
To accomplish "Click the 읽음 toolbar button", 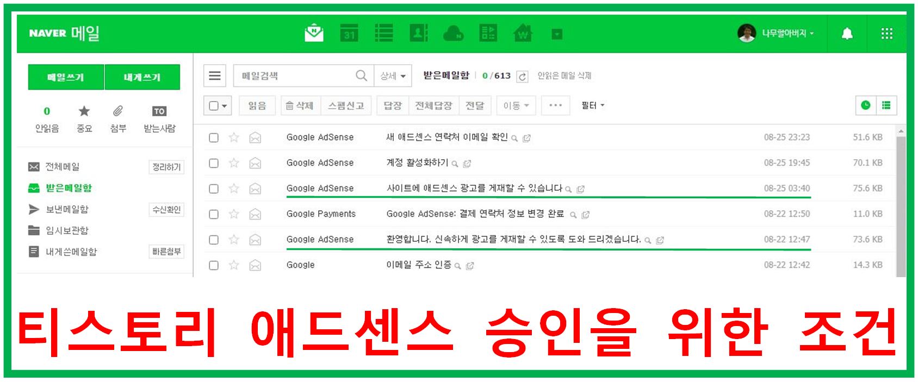I will pos(257,105).
